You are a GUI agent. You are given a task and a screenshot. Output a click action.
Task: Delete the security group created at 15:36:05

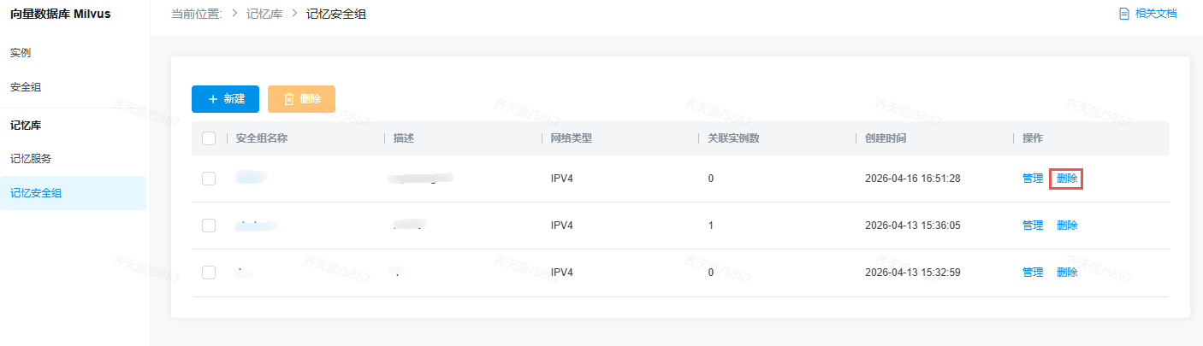(x=1067, y=226)
